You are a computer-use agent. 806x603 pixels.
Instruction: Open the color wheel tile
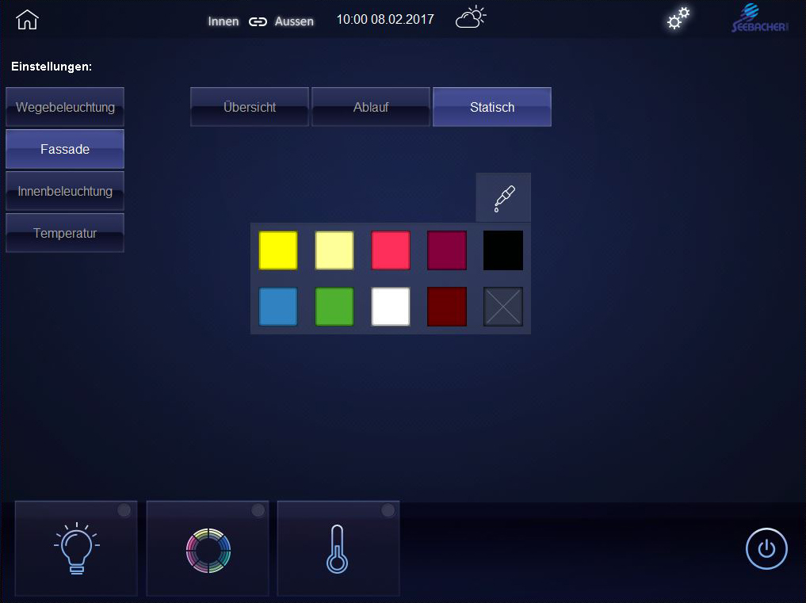coord(208,549)
